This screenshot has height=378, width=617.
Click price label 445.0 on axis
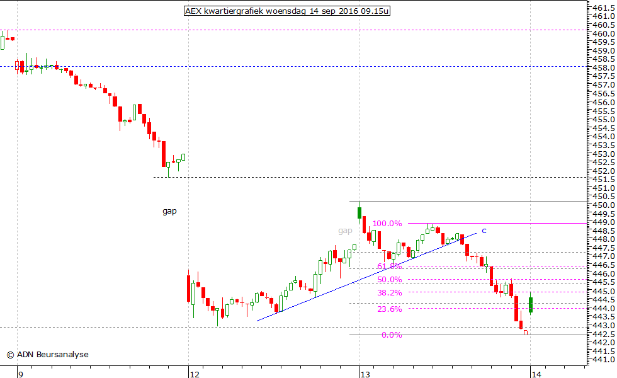(604, 291)
